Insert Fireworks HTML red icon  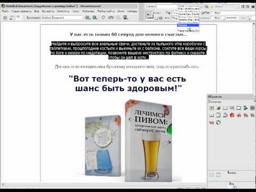232,115
